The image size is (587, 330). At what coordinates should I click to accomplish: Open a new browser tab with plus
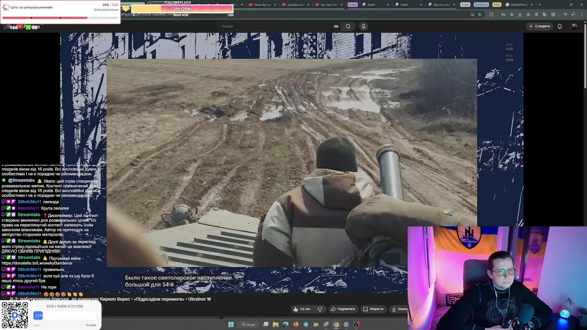point(540,5)
